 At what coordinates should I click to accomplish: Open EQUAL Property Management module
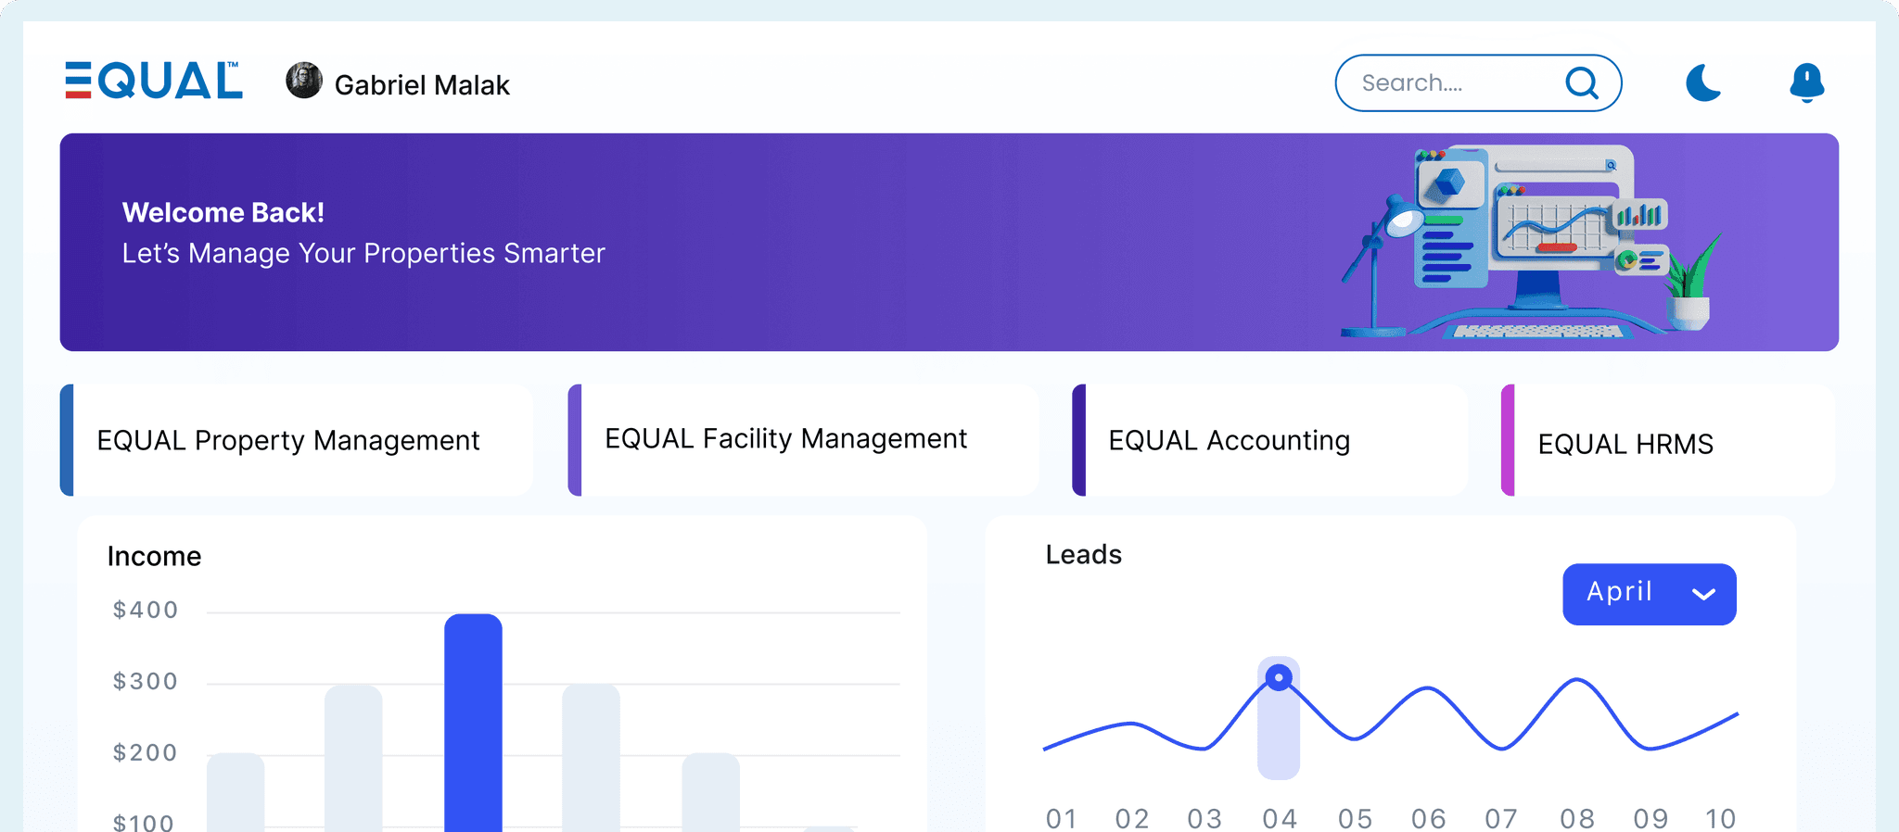pyautogui.click(x=297, y=440)
